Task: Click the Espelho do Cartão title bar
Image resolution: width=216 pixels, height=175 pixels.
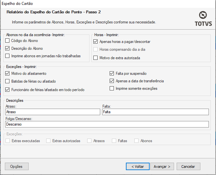Action: pyautogui.click(x=98, y=3)
